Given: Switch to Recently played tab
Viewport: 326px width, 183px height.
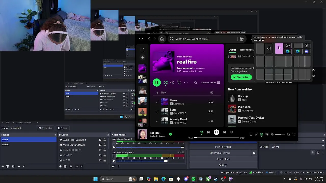Looking at the screenshot, I should (247, 50).
